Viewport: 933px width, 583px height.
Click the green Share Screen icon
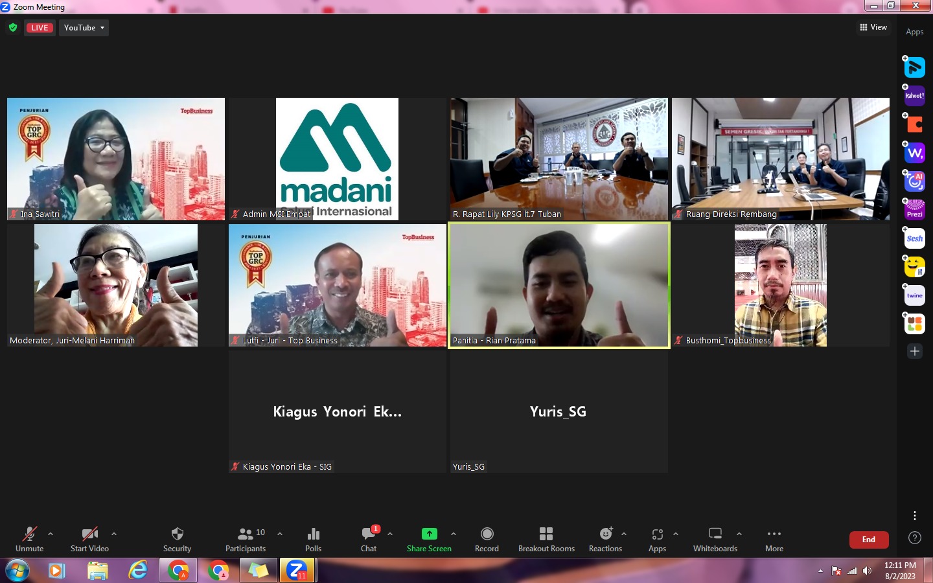tap(429, 534)
